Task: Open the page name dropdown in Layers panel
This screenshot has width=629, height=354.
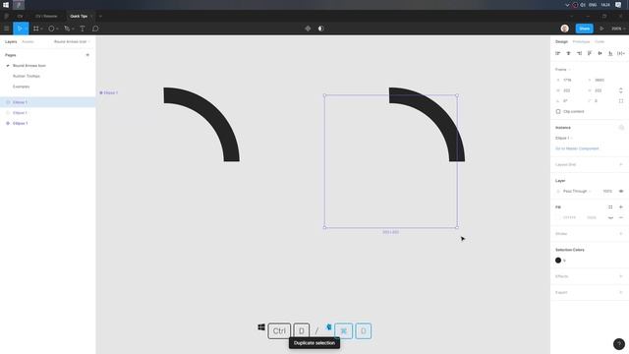Action: (x=72, y=41)
